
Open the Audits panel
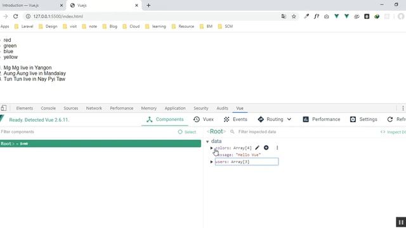tap(223, 108)
